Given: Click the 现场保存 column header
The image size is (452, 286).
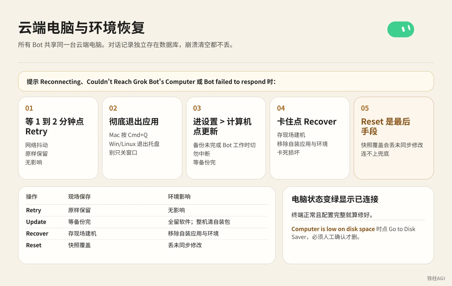Looking at the screenshot, I should point(79,197).
